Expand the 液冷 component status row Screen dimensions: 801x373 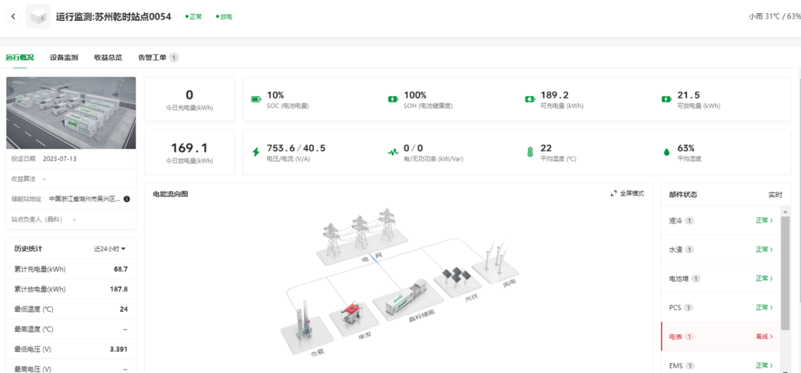pyautogui.click(x=719, y=221)
